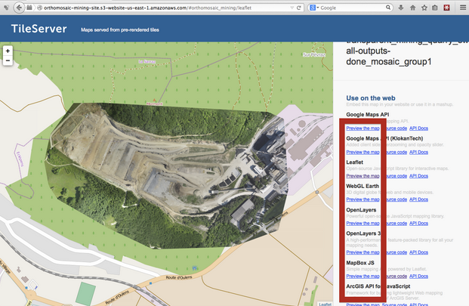
Task: Click the Google search input field
Action: (x=347, y=8)
